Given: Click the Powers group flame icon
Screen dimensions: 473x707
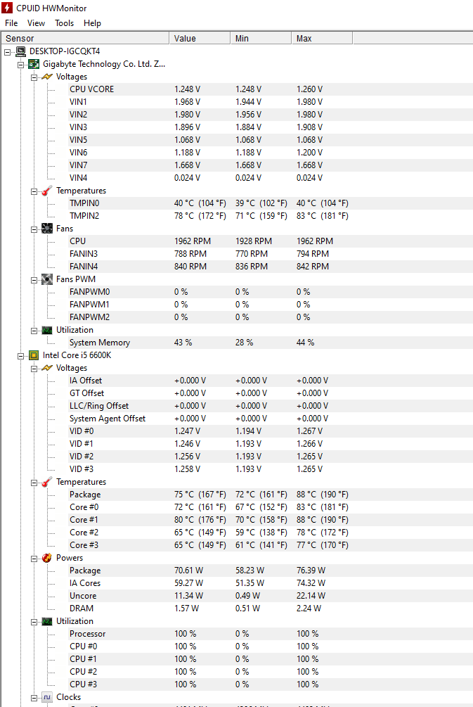Looking at the screenshot, I should click(x=47, y=558).
